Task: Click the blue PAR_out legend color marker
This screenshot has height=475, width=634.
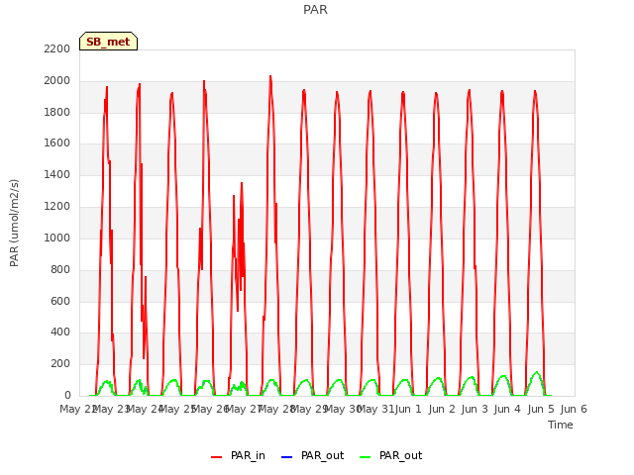Action: tap(286, 457)
